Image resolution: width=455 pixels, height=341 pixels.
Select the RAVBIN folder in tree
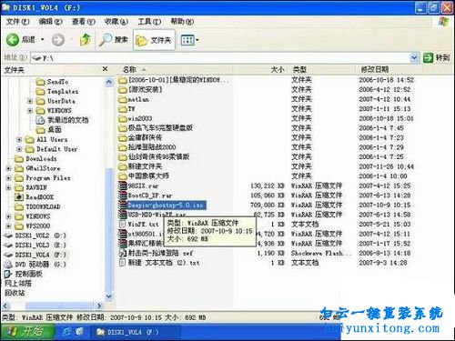[31, 187]
